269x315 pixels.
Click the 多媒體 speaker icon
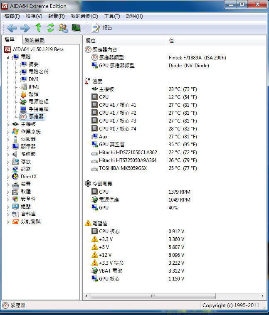tap(15, 154)
